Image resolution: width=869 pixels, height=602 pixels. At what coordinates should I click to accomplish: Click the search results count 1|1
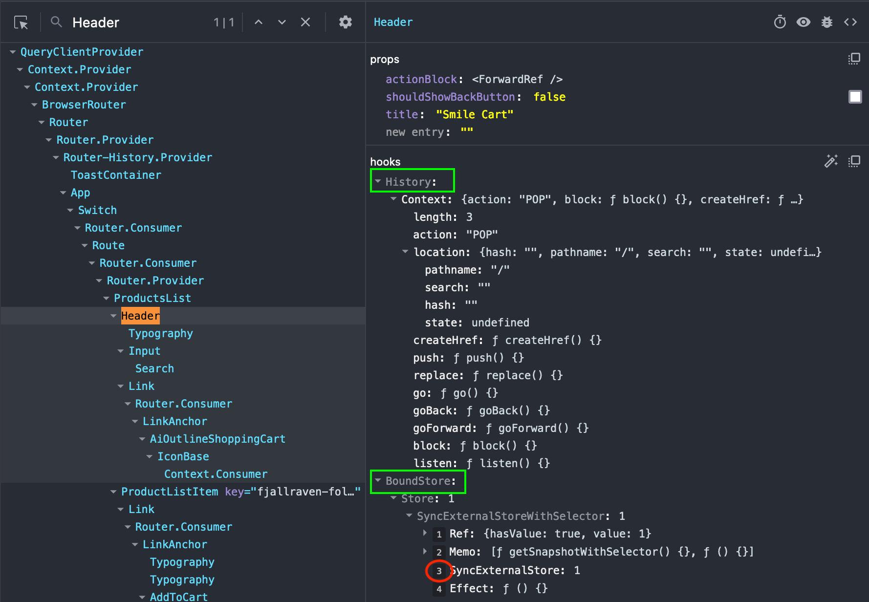(224, 22)
